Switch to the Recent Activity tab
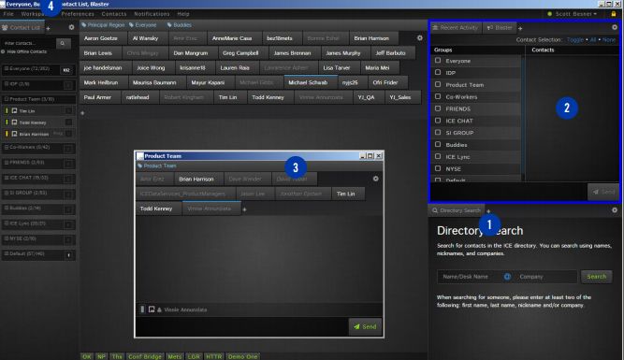This screenshot has width=624, height=360. point(456,27)
